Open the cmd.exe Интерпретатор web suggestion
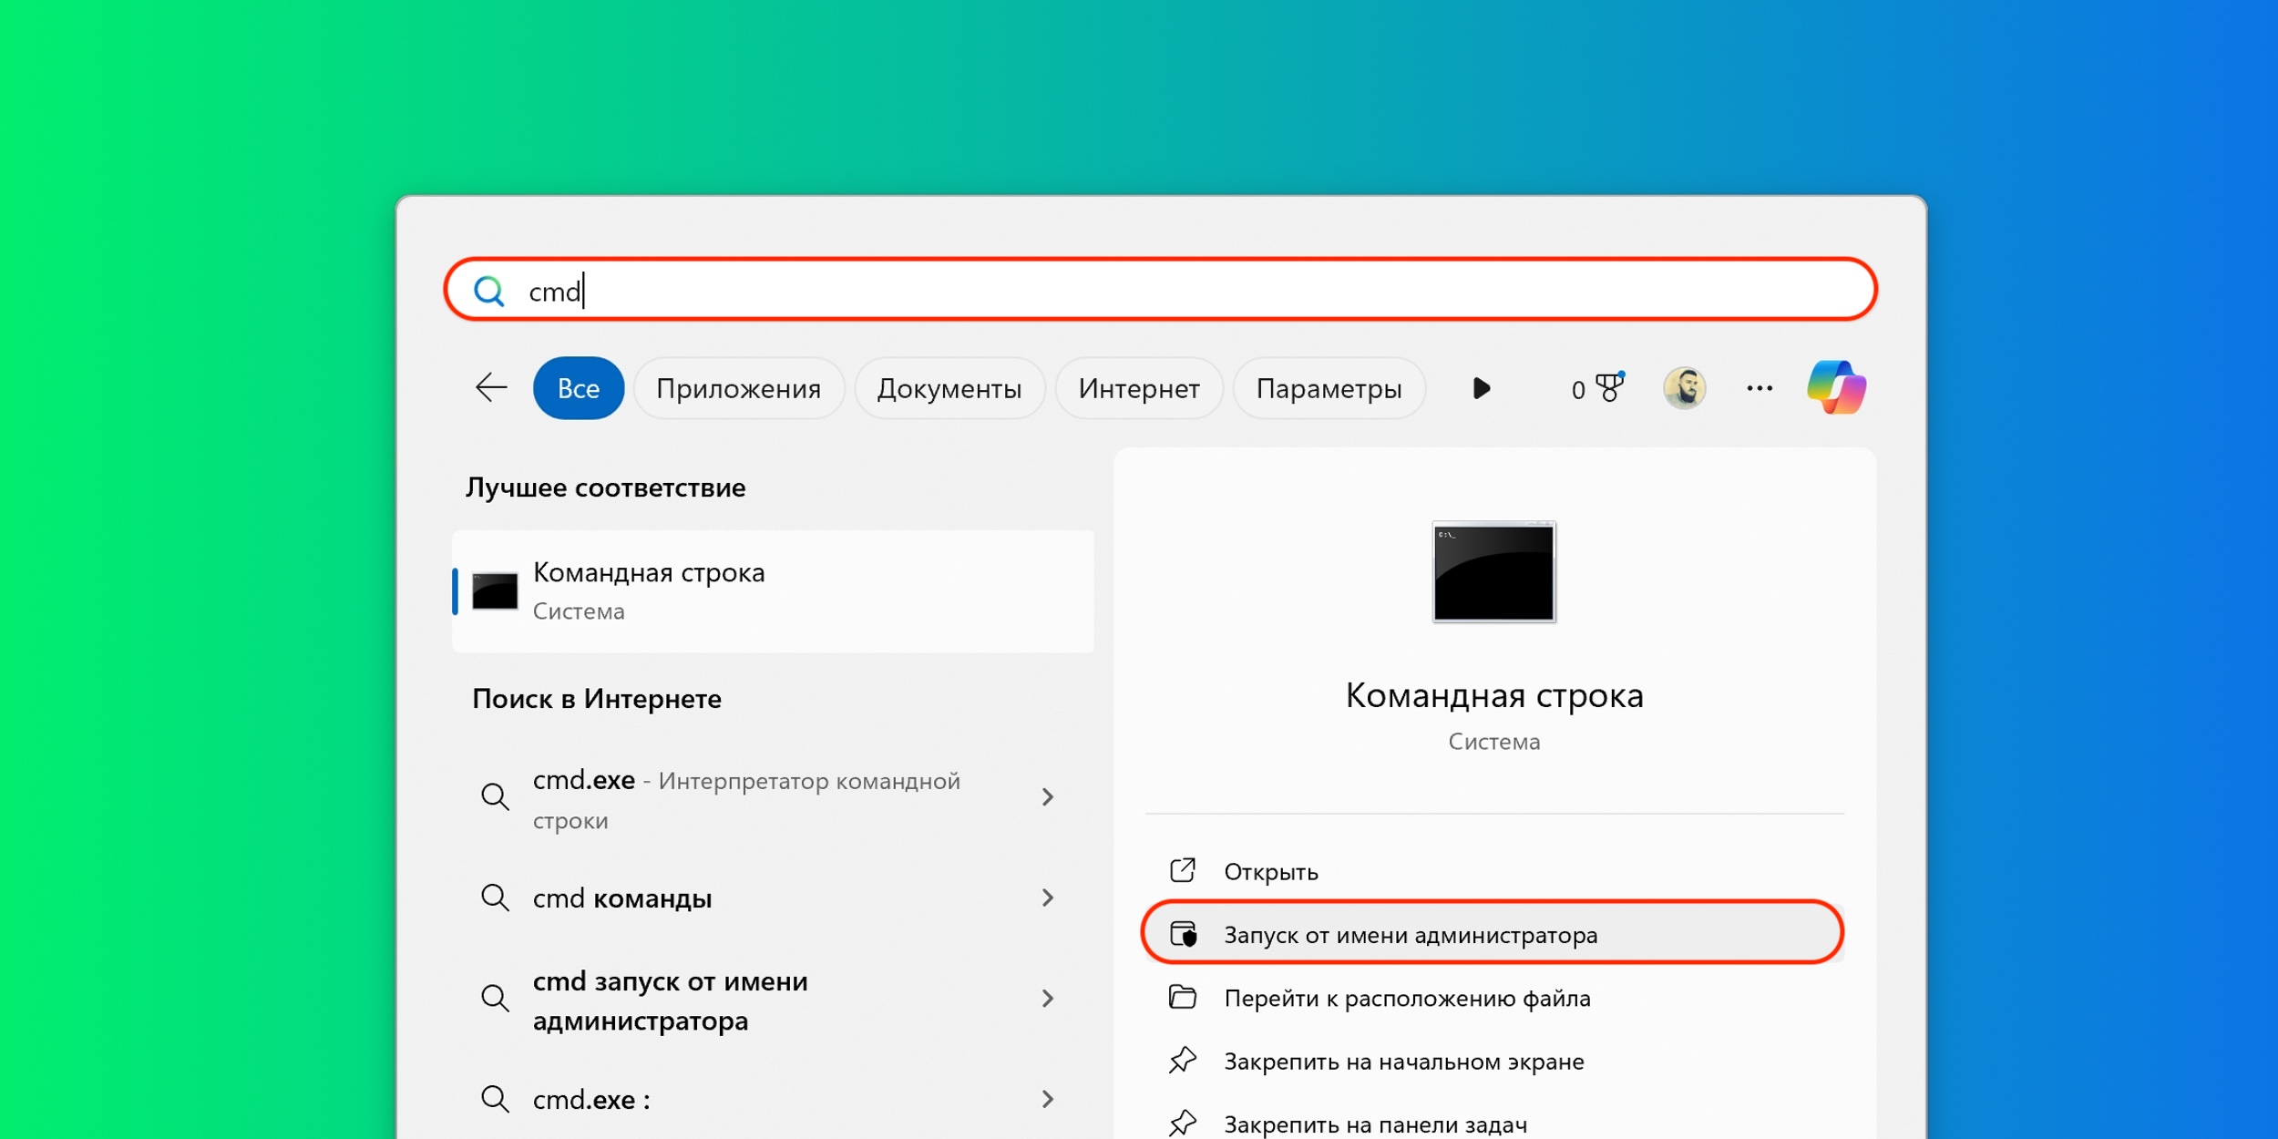2278x1139 pixels. tap(773, 798)
